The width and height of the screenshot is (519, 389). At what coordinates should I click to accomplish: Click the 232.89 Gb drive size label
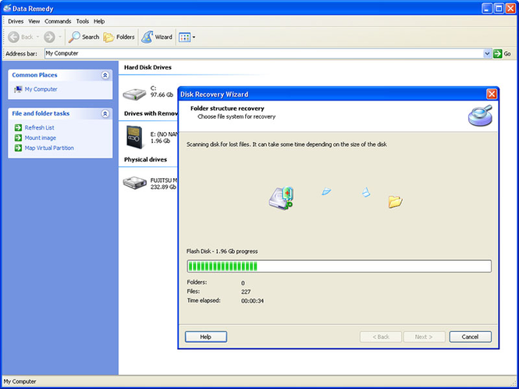click(163, 187)
